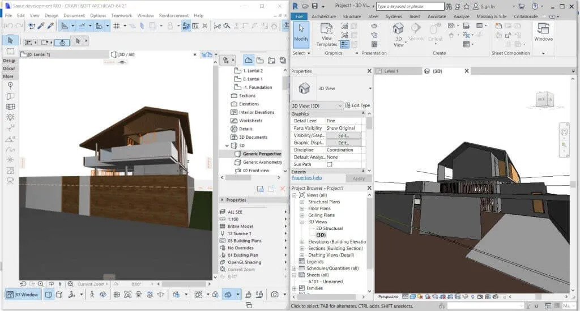This screenshot has height=311, width=580.
Task: Select the Arrow tool in ARCHICAD toolbox
Action: pos(10,40)
